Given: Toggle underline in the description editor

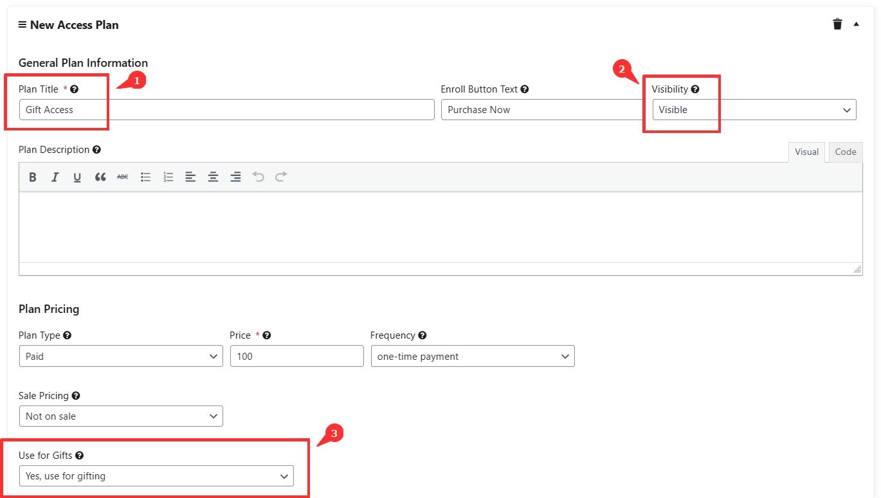Looking at the screenshot, I should click(x=77, y=177).
